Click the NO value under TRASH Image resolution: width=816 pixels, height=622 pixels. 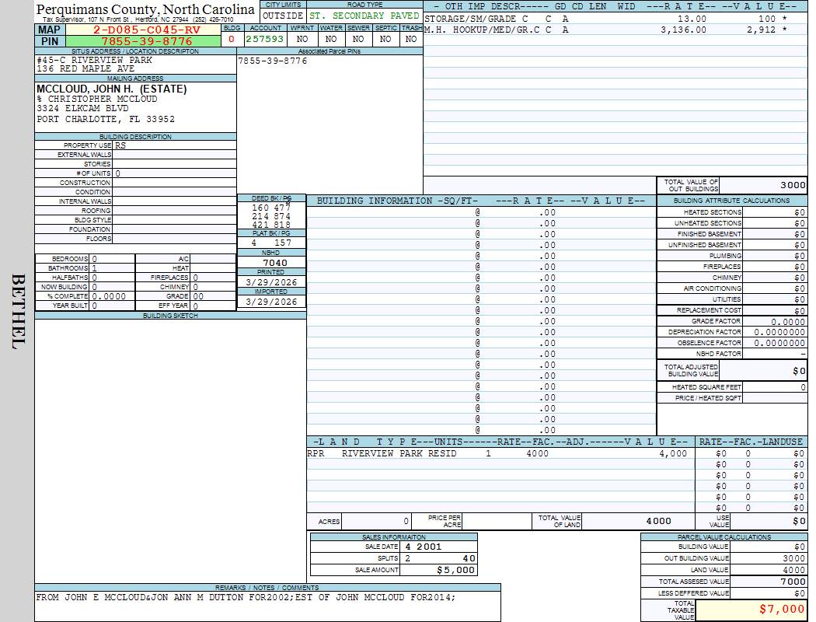click(x=412, y=39)
